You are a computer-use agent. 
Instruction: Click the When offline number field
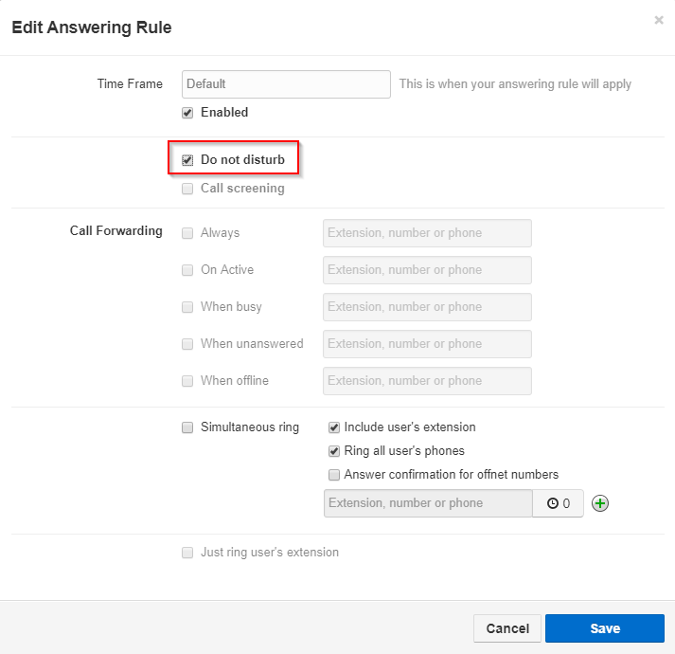pos(427,381)
